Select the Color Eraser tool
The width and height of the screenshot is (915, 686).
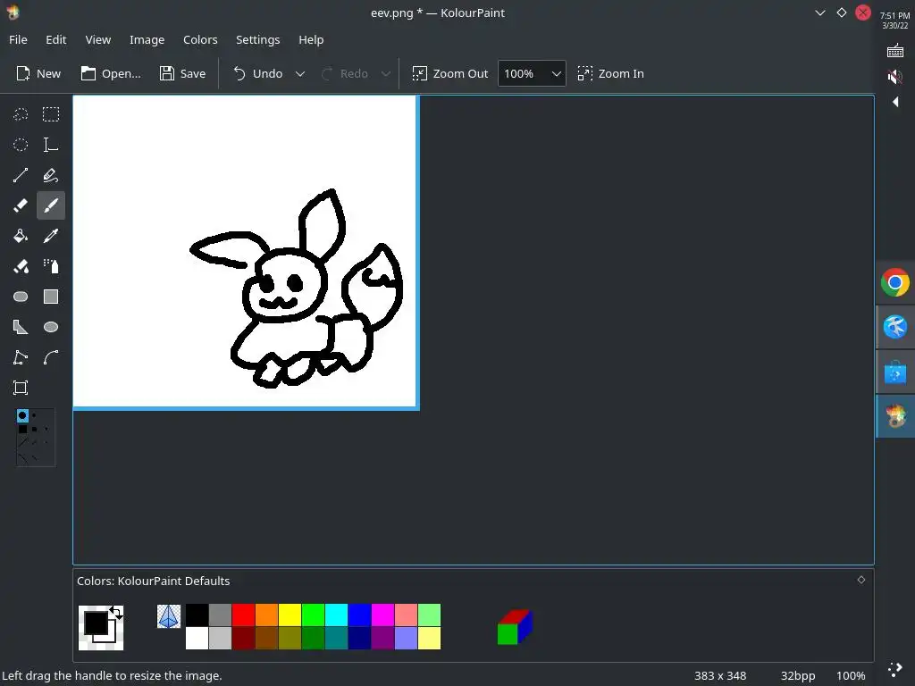(x=21, y=266)
